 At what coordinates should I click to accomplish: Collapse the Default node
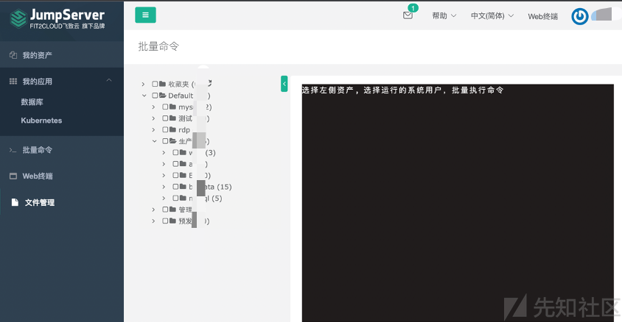click(x=144, y=96)
